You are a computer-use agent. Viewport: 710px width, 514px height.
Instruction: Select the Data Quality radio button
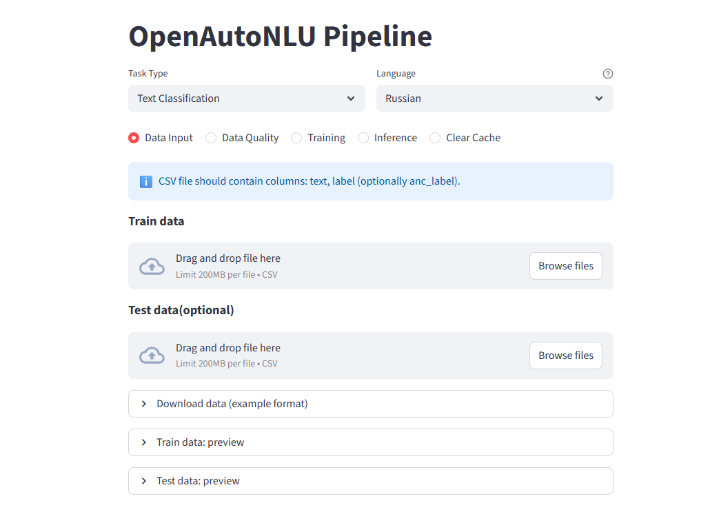210,138
